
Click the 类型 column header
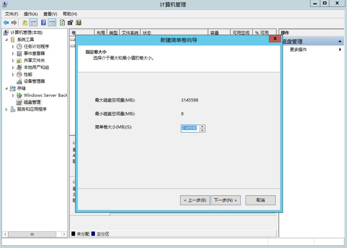113,33
